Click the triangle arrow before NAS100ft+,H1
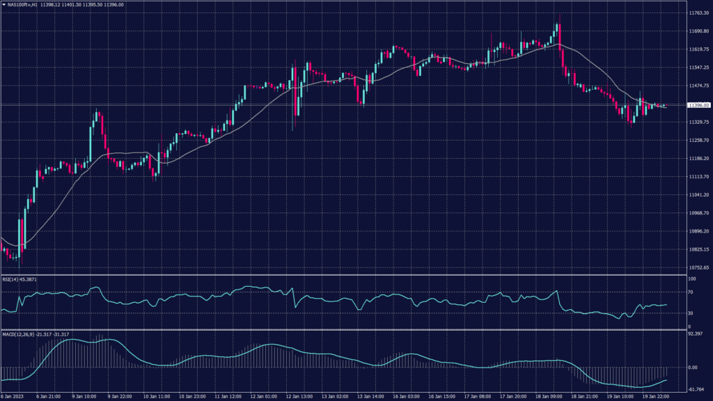Screen dimensions: 713x401 pos(5,4)
